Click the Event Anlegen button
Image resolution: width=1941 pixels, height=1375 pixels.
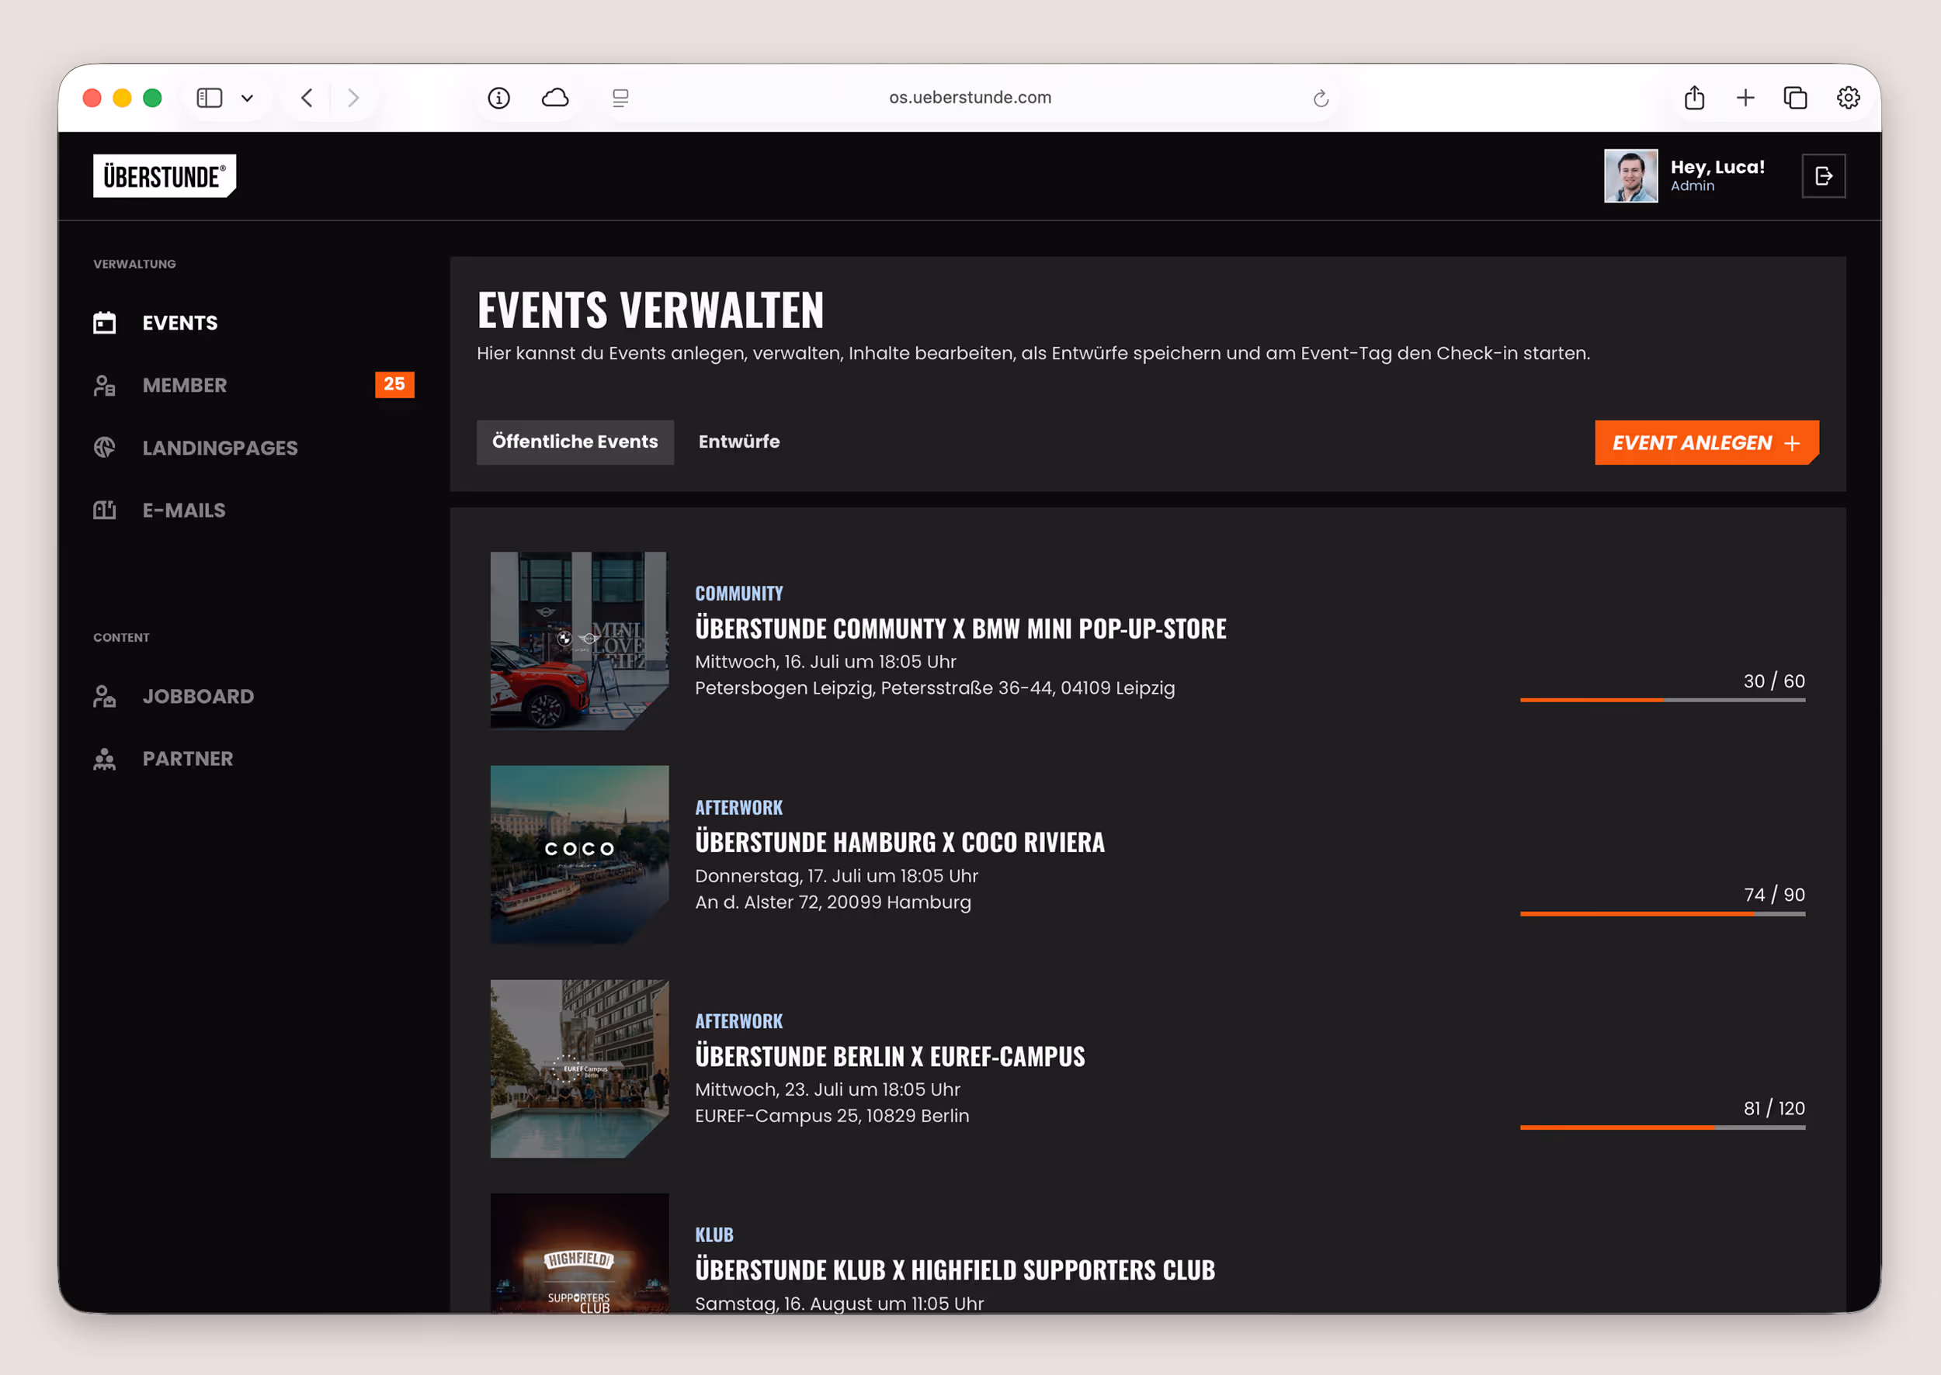tap(1707, 442)
